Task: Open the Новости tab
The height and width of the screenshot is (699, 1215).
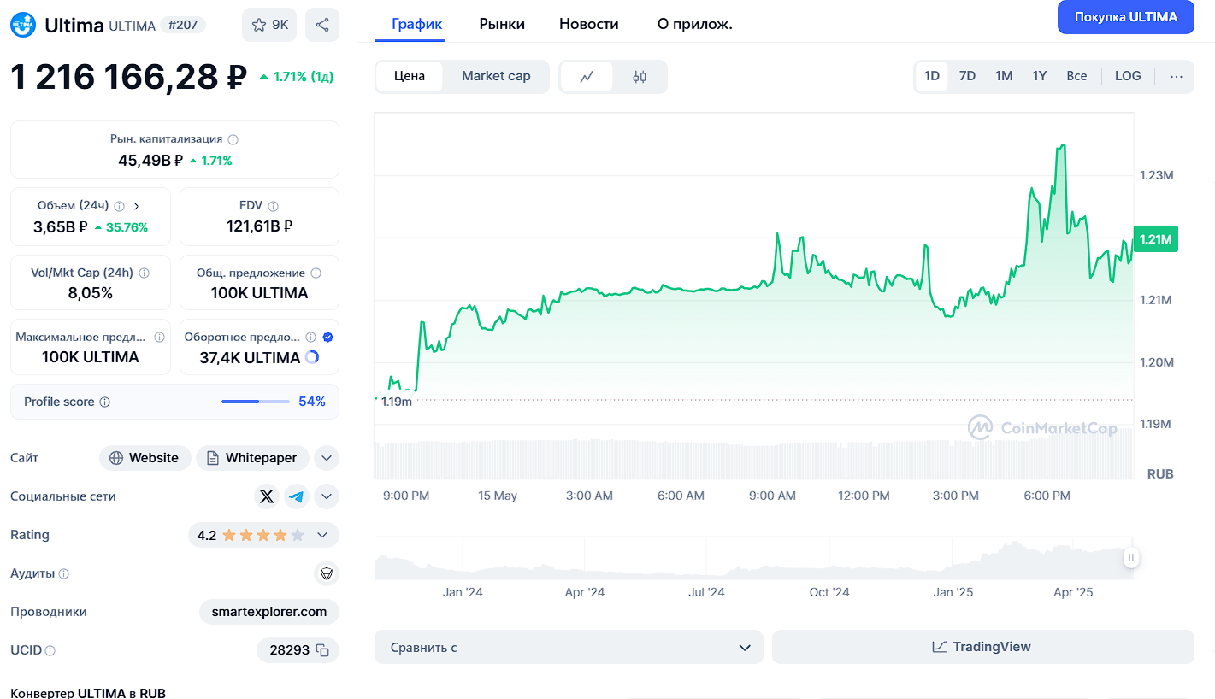Action: click(588, 24)
